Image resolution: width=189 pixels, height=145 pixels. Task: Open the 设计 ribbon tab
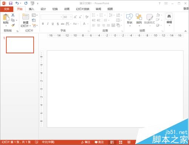(43, 9)
